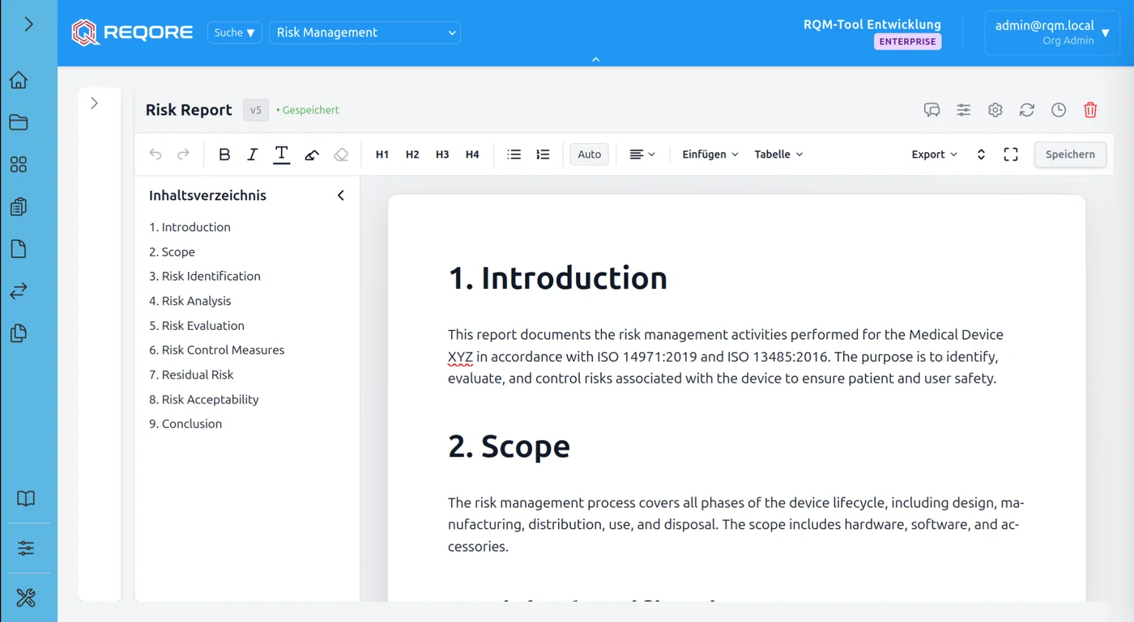Open the Einfügen dropdown menu
Image resolution: width=1134 pixels, height=622 pixels.
tap(710, 154)
